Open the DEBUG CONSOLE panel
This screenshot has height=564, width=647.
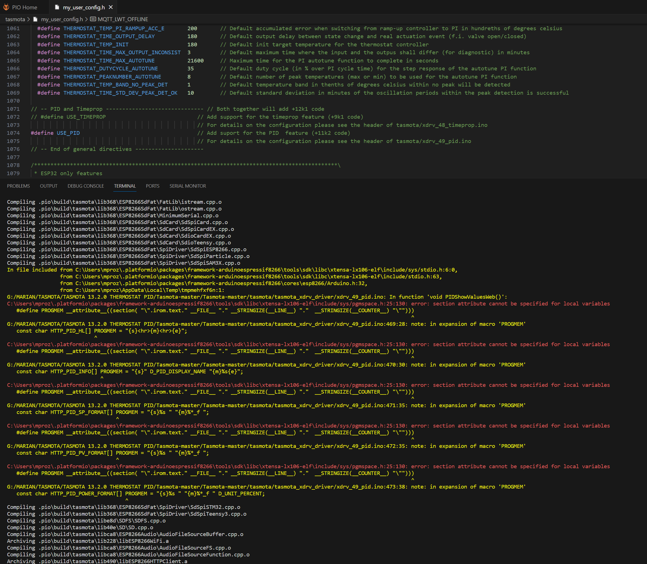85,186
